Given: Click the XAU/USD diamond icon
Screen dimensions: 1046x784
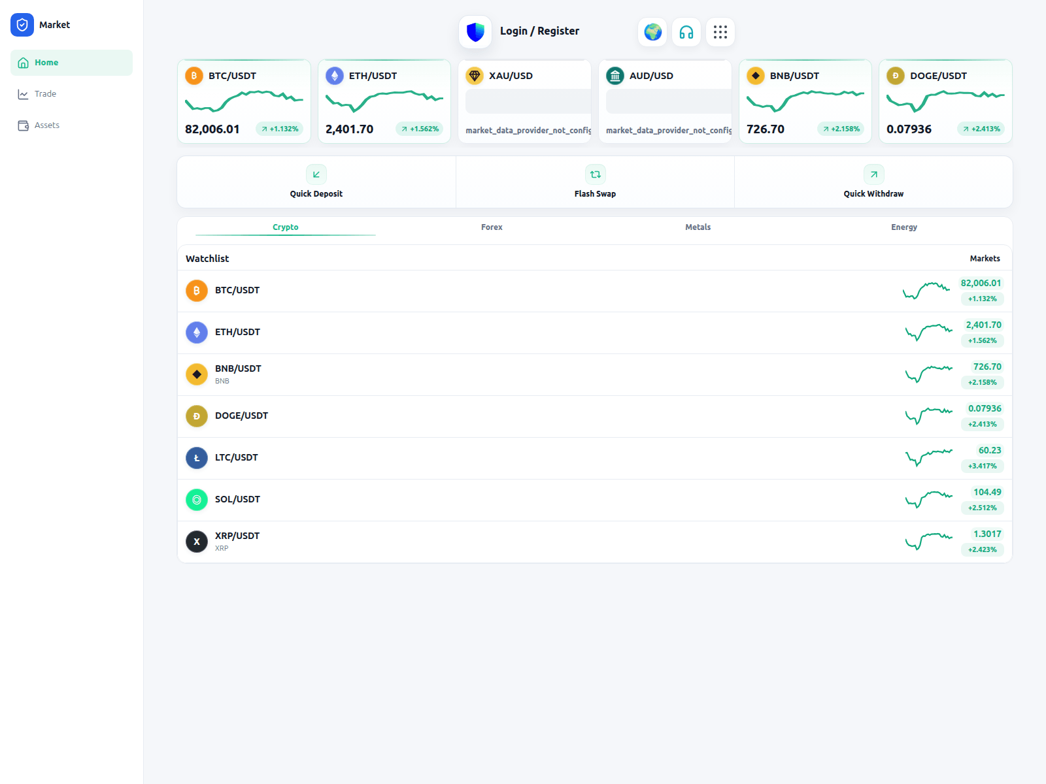Looking at the screenshot, I should [475, 76].
